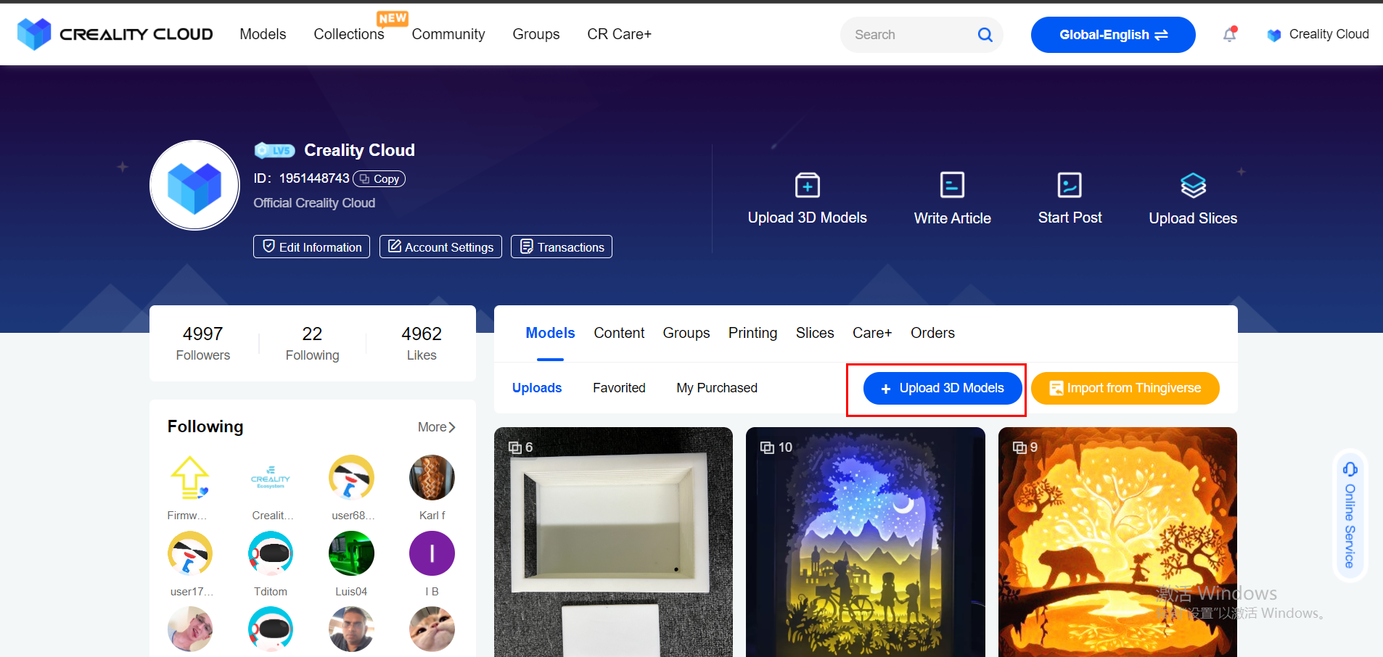The image size is (1383, 657).
Task: Open the blue lightbox model thumbnail
Action: coord(865,542)
